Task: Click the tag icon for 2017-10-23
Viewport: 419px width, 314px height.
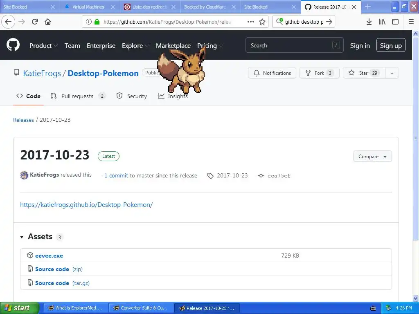Action: point(210,176)
